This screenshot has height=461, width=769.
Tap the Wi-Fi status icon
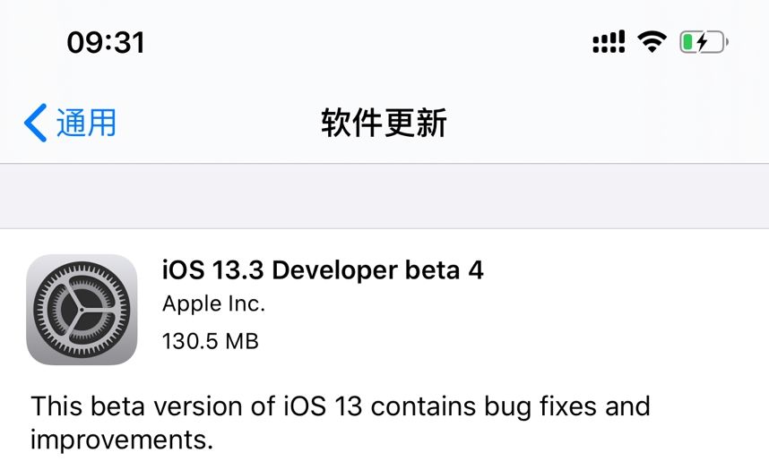pos(652,42)
